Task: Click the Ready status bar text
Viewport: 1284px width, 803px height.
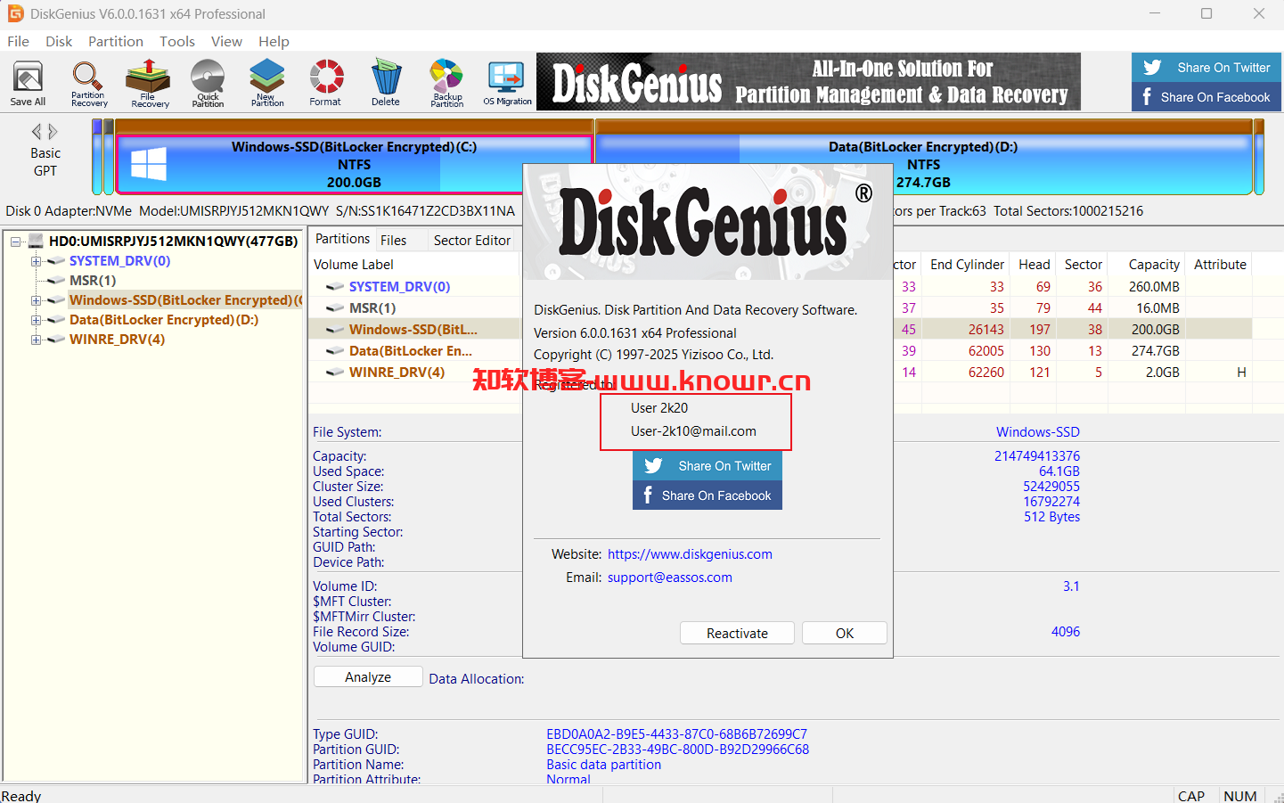Action: [x=21, y=796]
